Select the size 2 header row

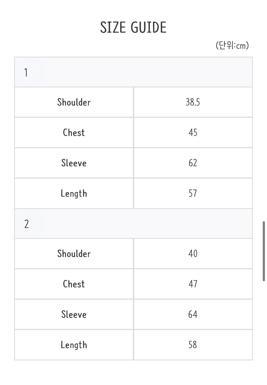click(x=133, y=224)
